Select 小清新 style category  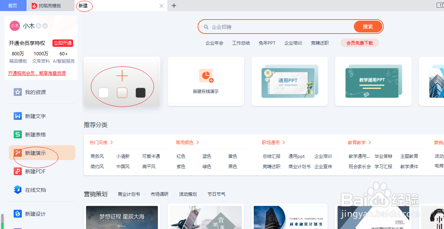[123, 156]
